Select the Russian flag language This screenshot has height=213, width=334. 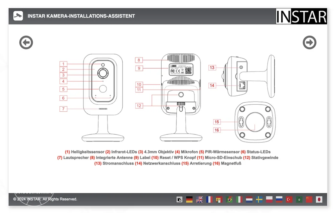pos(279,200)
